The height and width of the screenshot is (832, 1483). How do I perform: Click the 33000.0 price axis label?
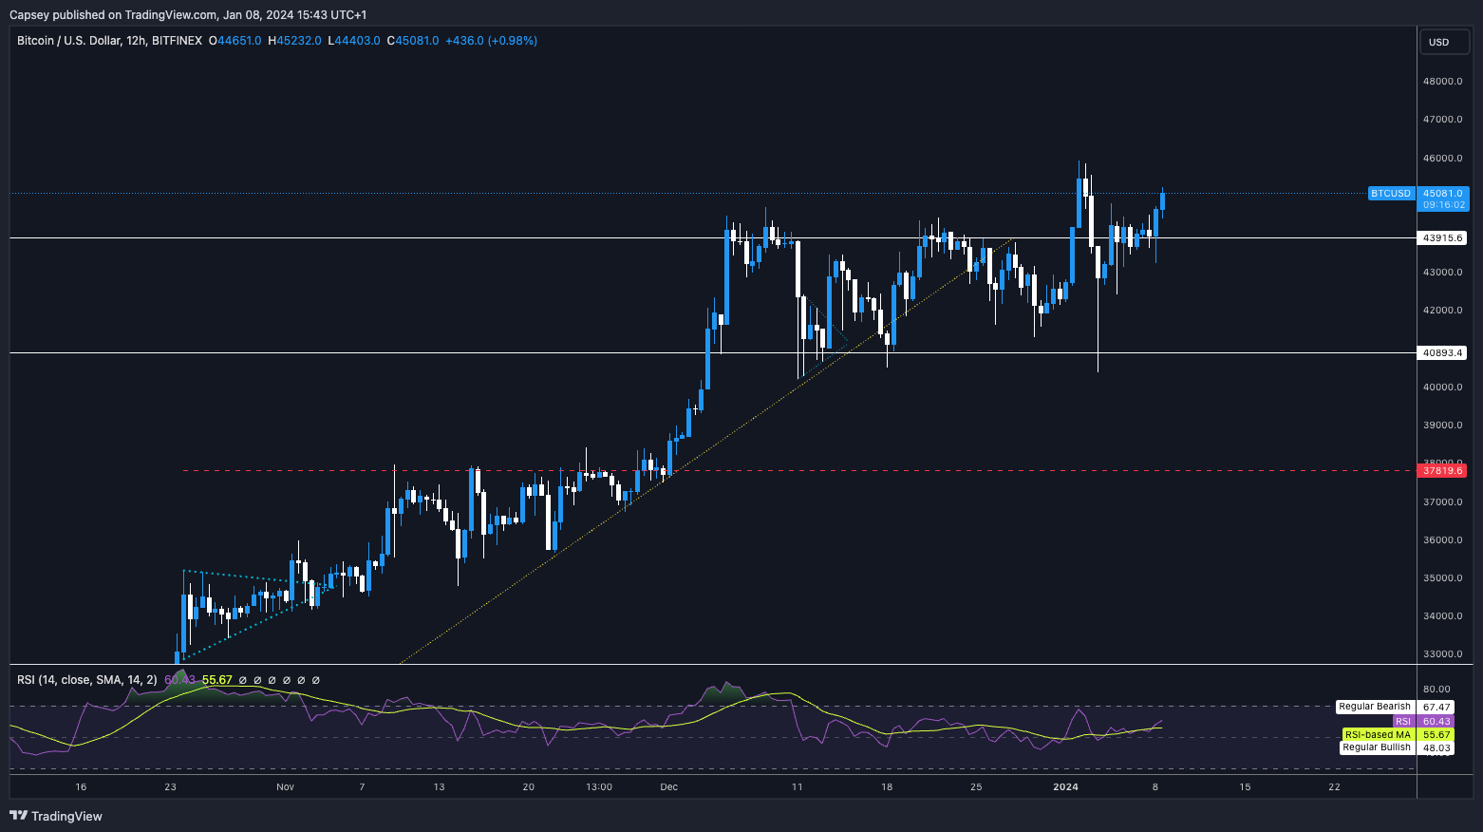pyautogui.click(x=1443, y=654)
